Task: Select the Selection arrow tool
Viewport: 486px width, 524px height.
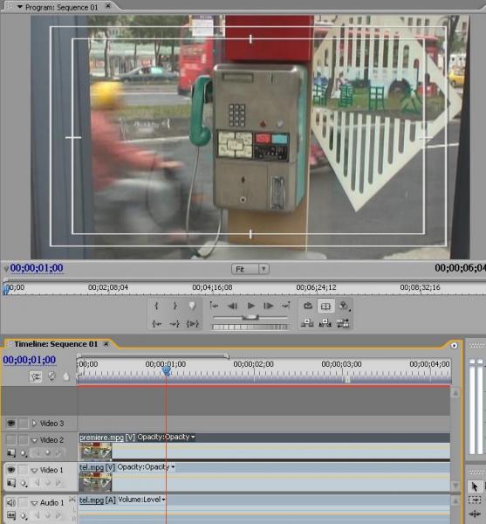Action: [475, 486]
